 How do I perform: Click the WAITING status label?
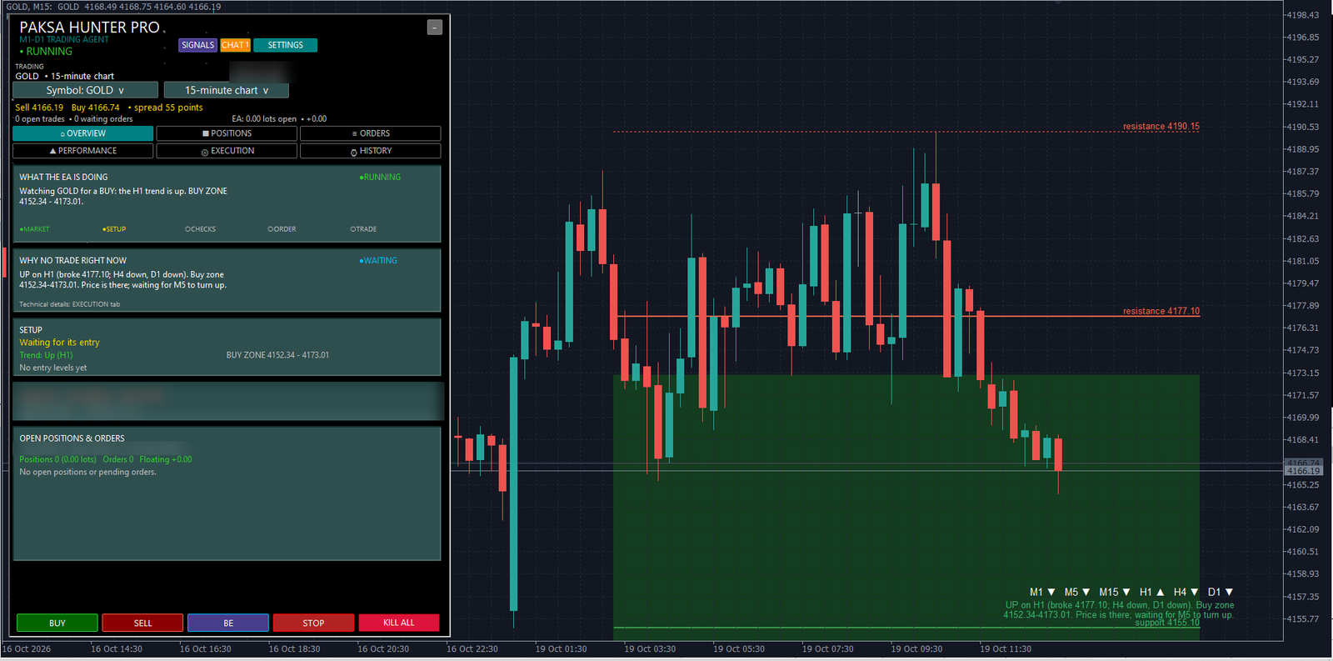click(378, 261)
